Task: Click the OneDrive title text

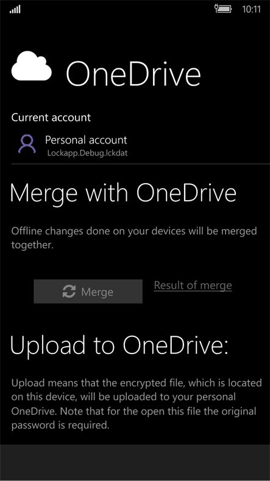Action: 133,74
